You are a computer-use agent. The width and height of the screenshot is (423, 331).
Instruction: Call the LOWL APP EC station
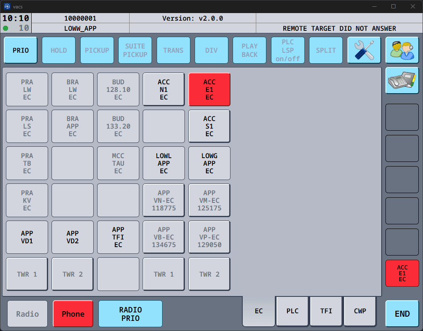[164, 163]
